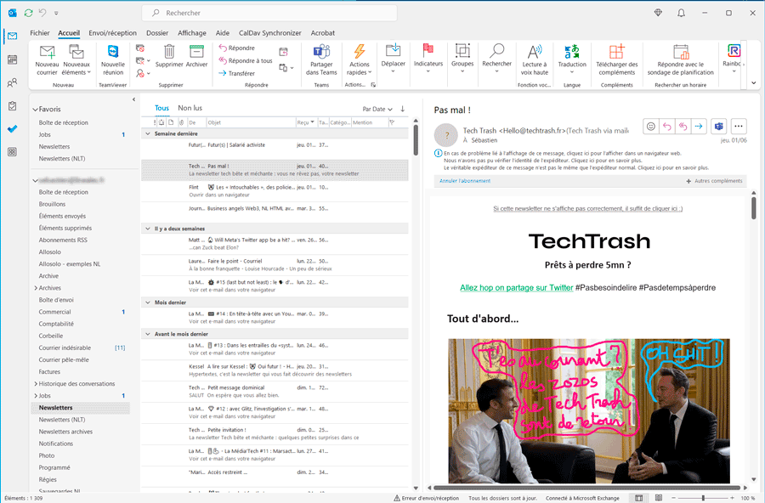Click zoom slider in status bar
The width and height of the screenshot is (765, 503).
click(x=703, y=498)
